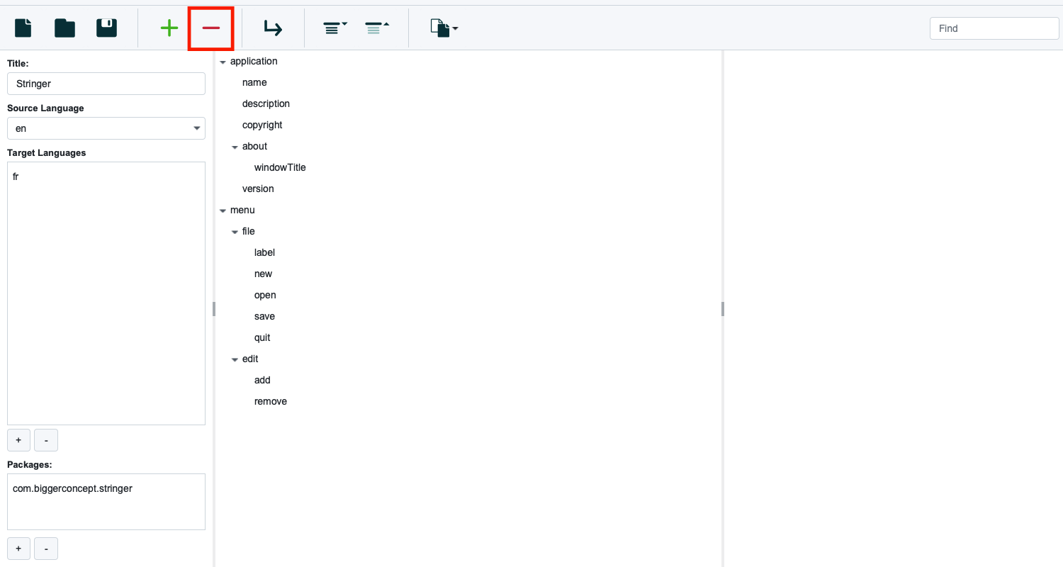This screenshot has width=1063, height=567.
Task: Click the right panel splitter handle
Action: 723,309
